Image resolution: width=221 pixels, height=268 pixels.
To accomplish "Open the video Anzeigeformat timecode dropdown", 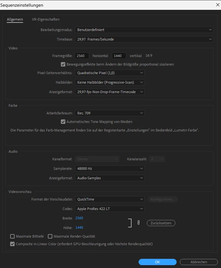I will [110, 92].
